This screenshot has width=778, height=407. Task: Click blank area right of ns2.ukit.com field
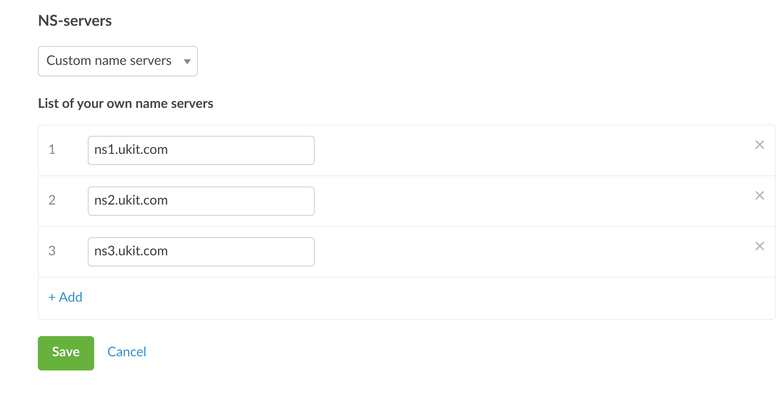click(516, 201)
